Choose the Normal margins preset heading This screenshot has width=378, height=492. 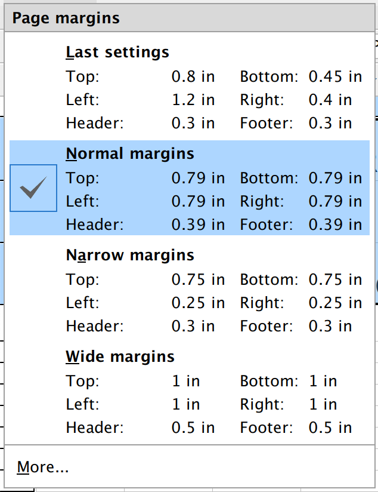point(129,153)
